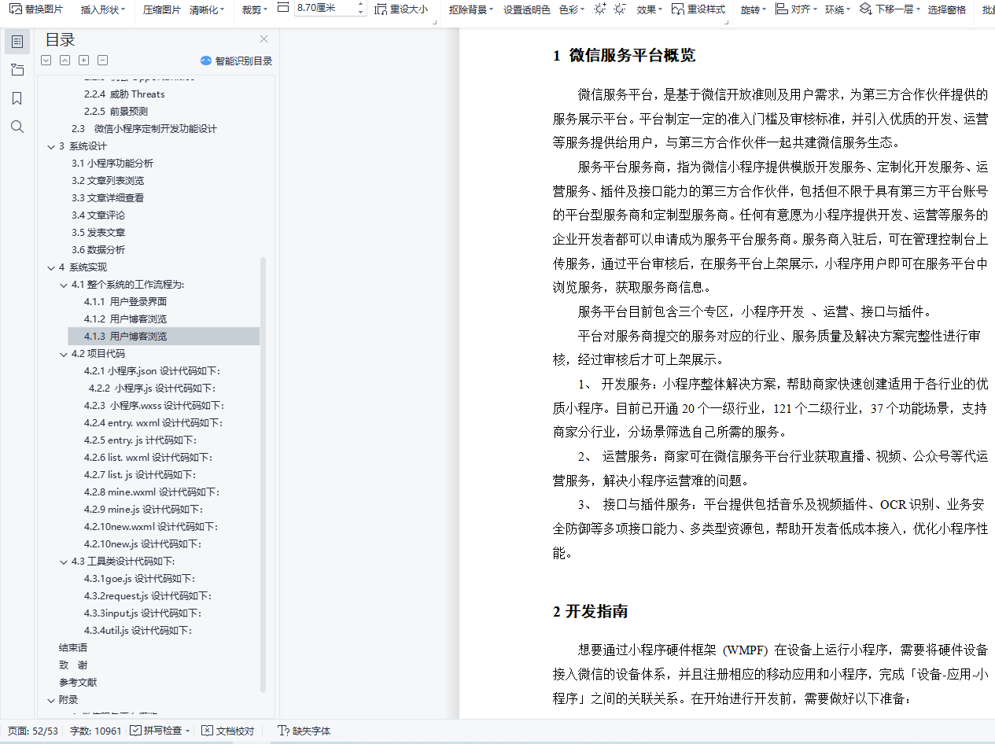Select outline item '2.2.5 前景预测'
Screen dimensions: 995x744
[116, 112]
